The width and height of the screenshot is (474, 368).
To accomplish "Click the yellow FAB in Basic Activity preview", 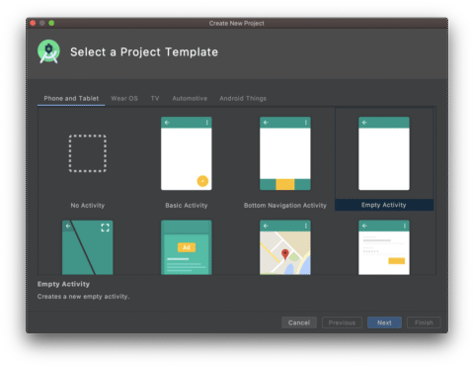I will [x=202, y=181].
